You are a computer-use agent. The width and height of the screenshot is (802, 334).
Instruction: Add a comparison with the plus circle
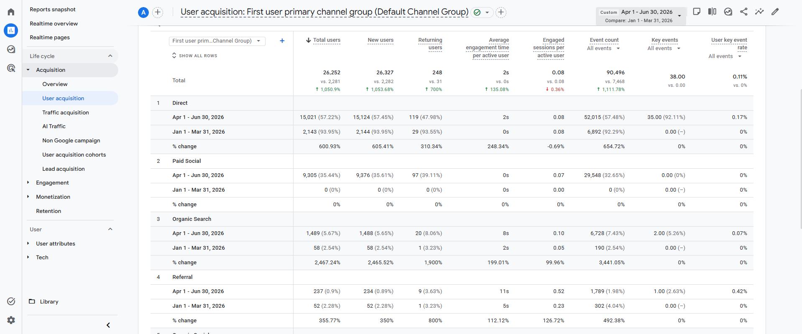[158, 13]
